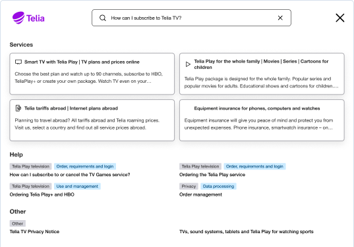Click the roaming icon on tariffs abroad card
This screenshot has height=247, width=354.
(x=18, y=108)
